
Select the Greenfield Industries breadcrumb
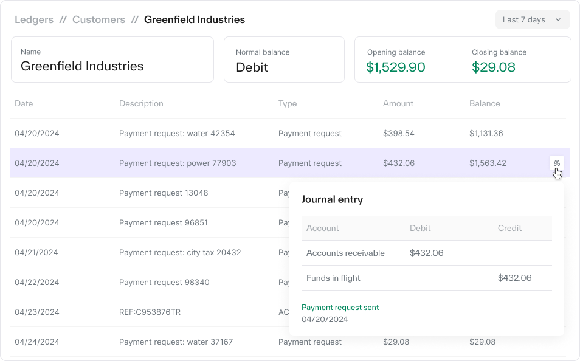(194, 19)
